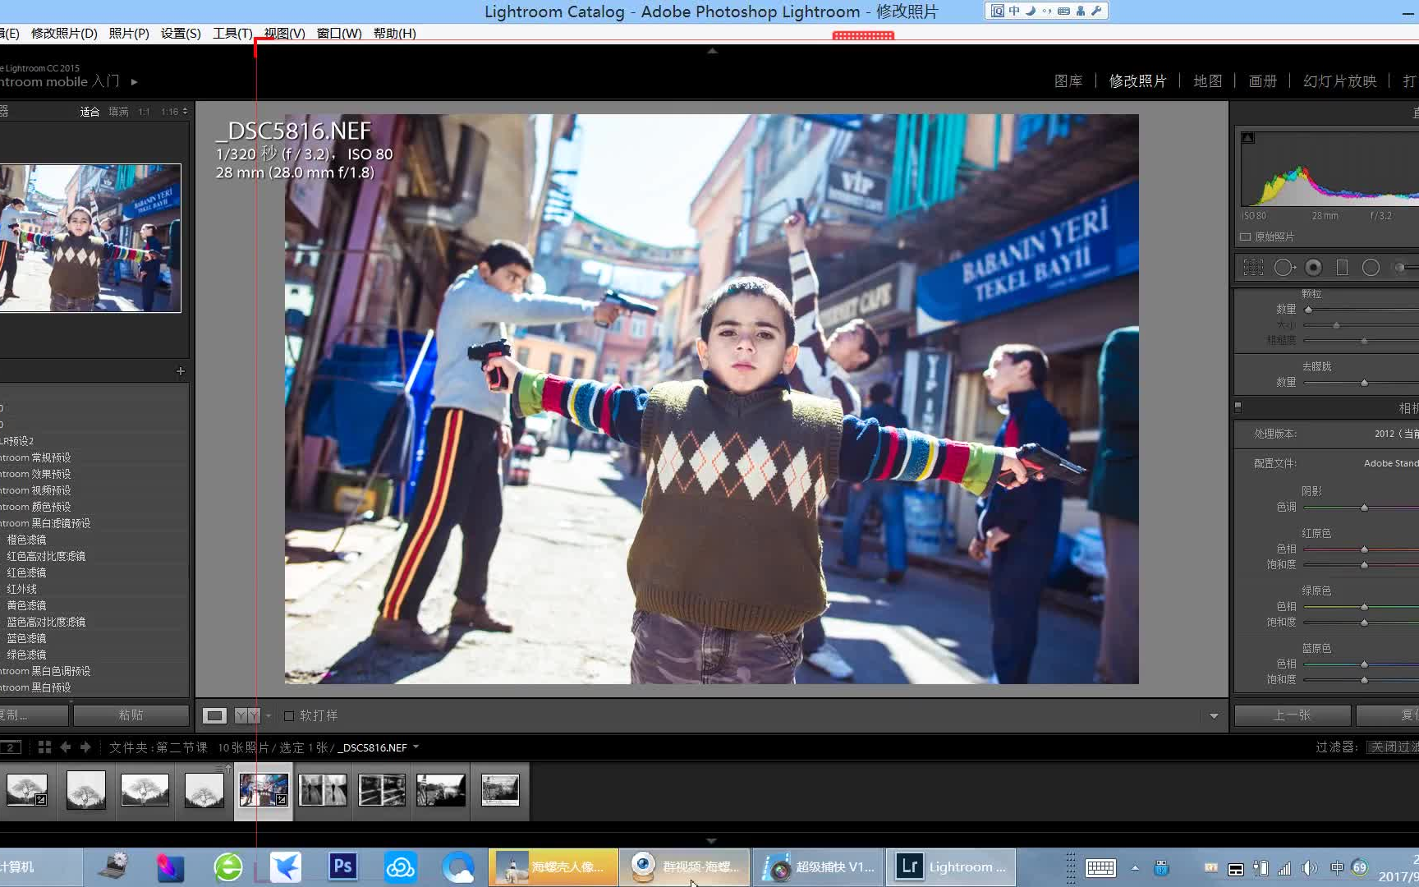Click the navigator preview image
Screen dimensions: 1419x887
coord(90,237)
